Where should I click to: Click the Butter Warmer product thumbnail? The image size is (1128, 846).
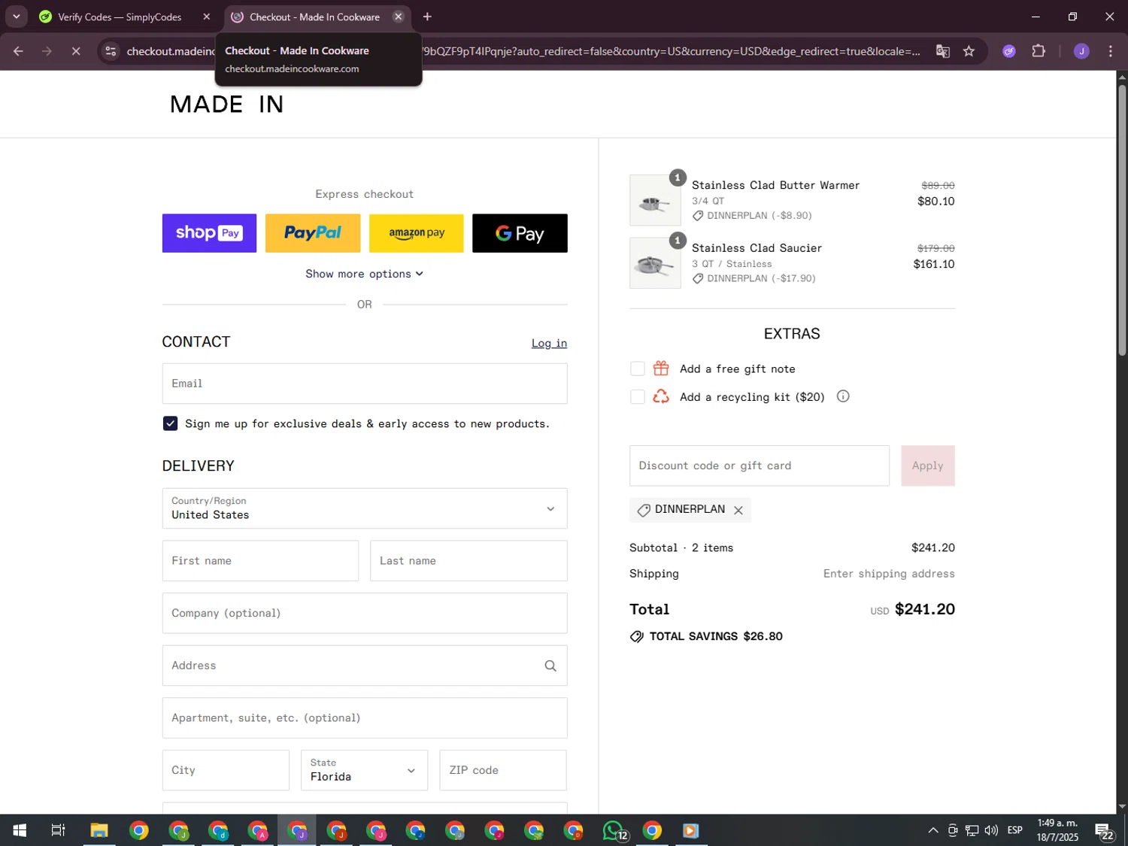[x=655, y=200]
